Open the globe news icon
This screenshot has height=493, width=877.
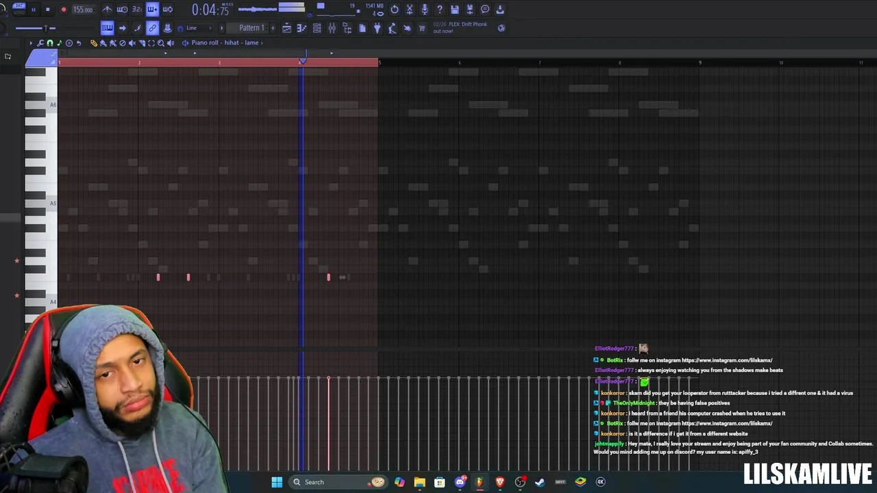point(502,28)
